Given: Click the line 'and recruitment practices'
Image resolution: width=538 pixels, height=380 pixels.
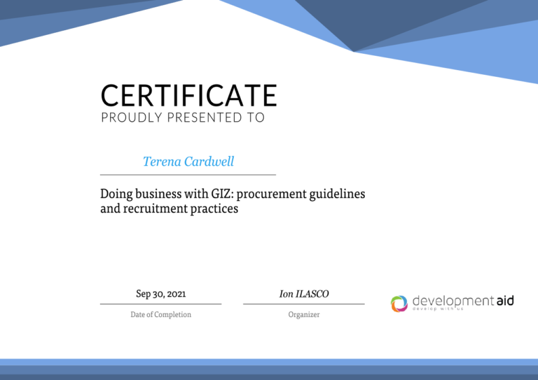Looking at the screenshot, I should tap(169, 209).
